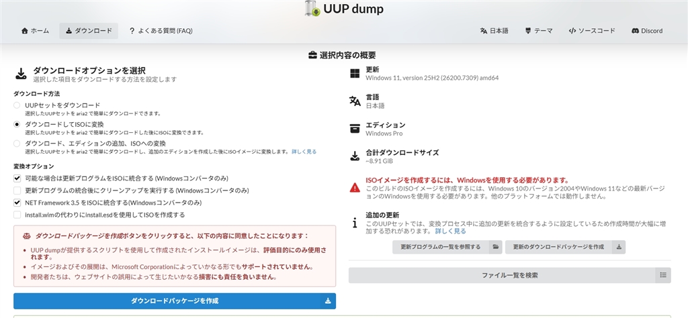Click the question mark FAQ icon
688x318 pixels.
click(x=132, y=31)
